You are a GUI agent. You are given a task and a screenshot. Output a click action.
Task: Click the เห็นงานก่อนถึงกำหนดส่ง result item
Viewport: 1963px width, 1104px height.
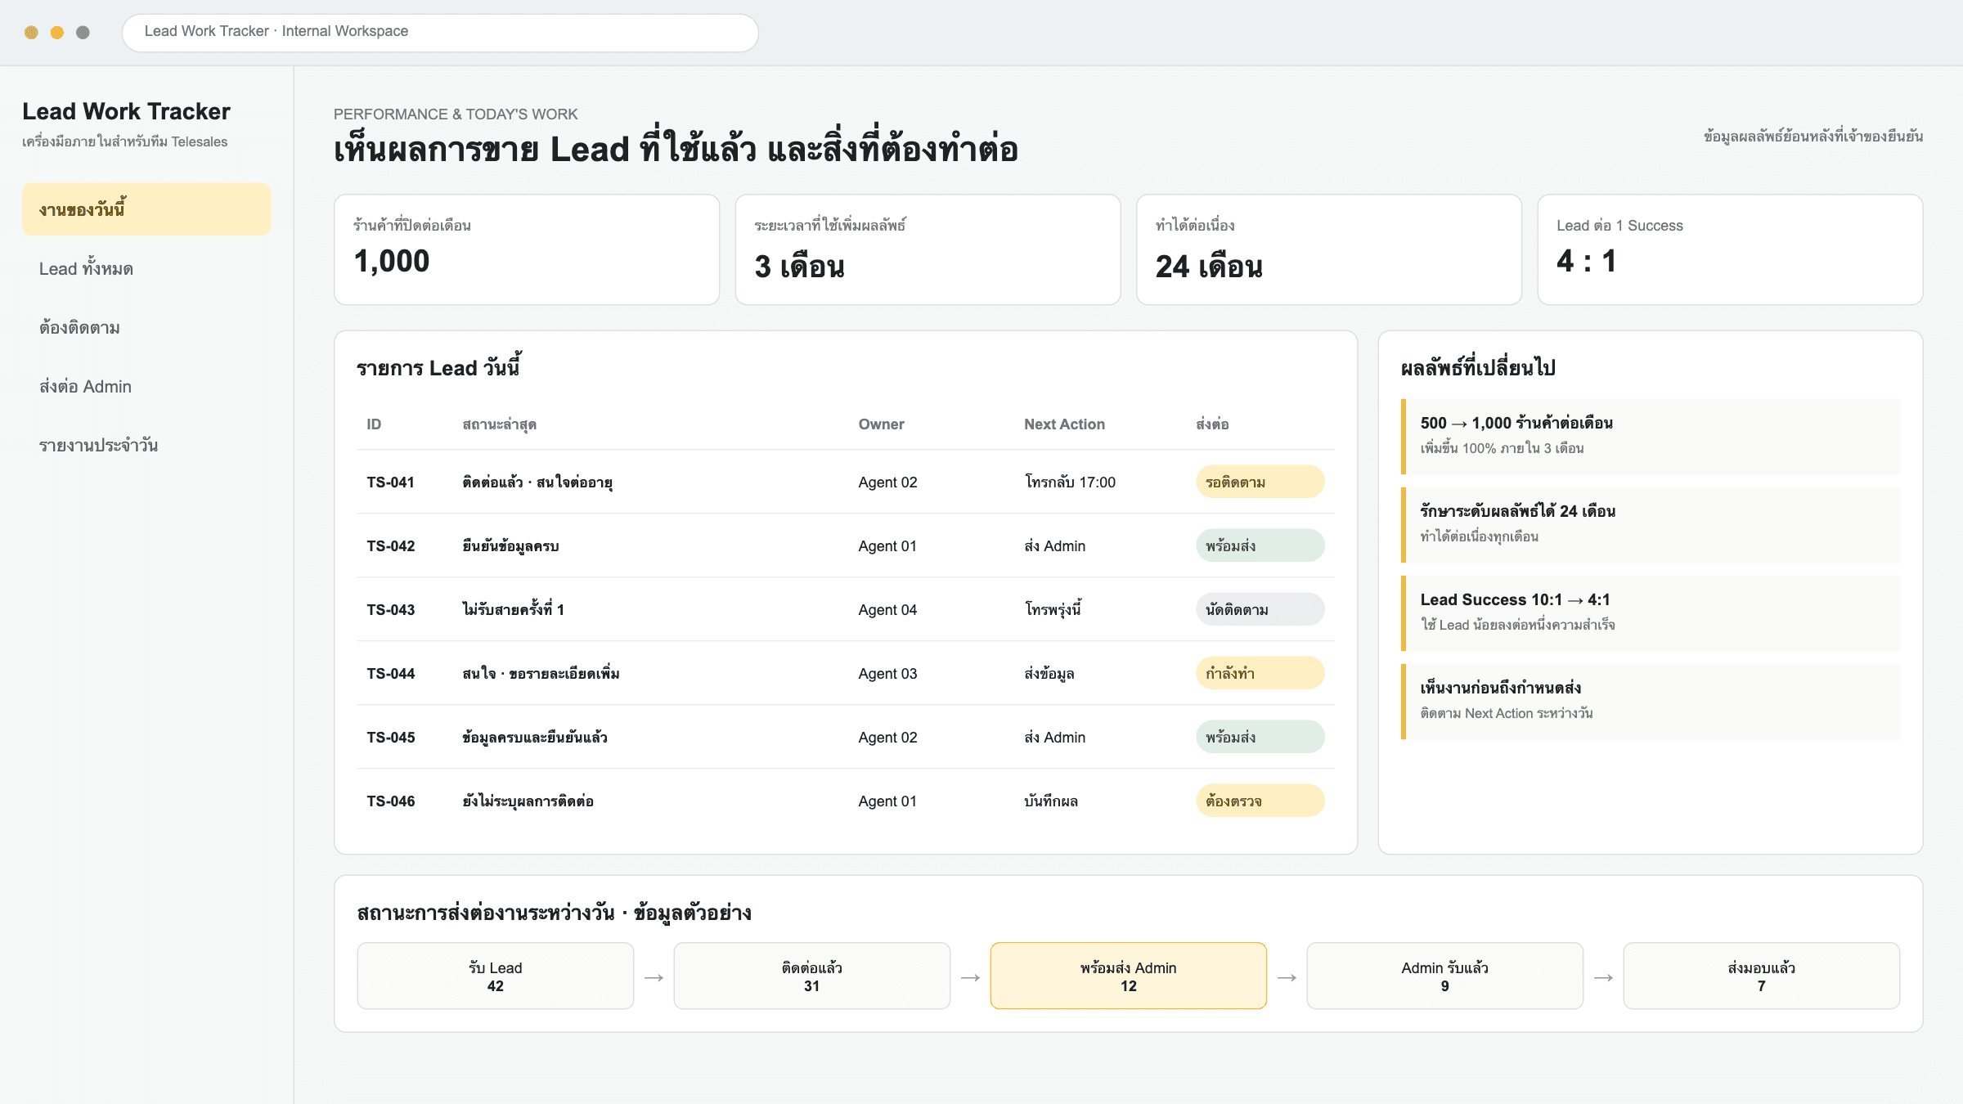point(1651,702)
